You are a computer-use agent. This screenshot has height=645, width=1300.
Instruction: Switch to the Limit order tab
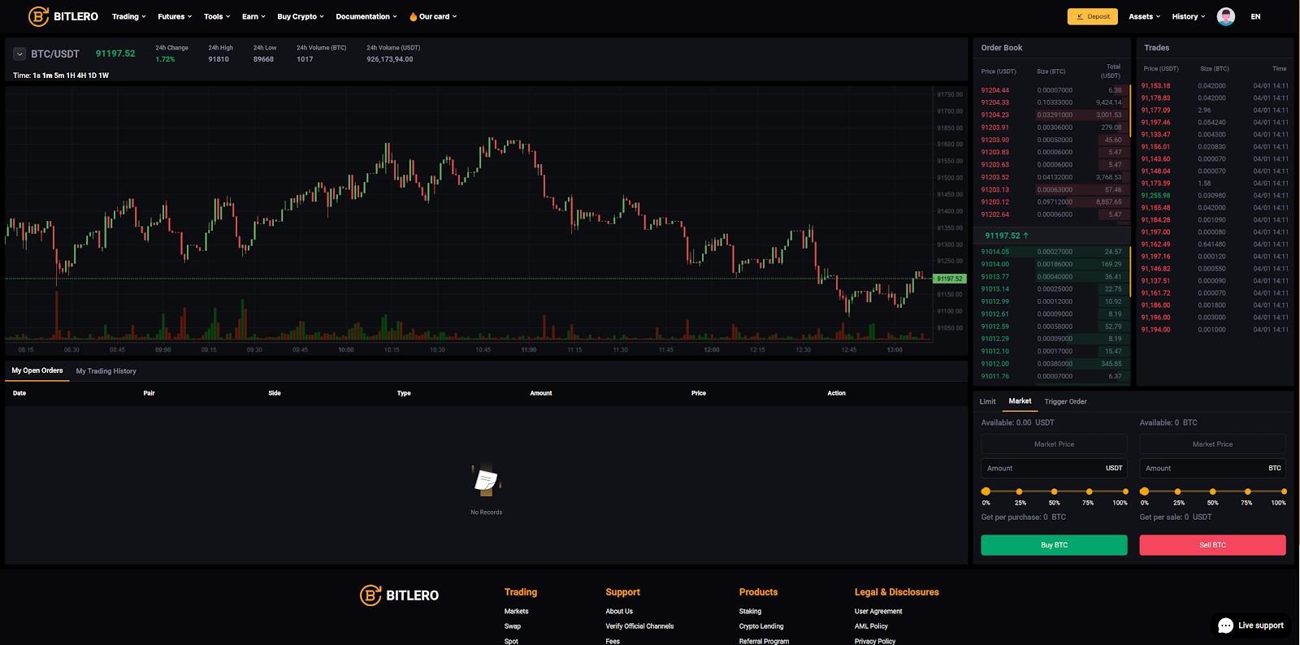point(987,401)
